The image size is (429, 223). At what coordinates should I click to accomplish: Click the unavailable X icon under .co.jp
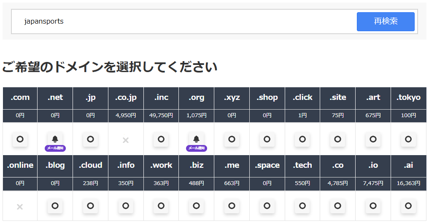point(125,140)
